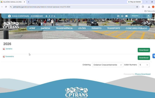Click the search magnifier icon
Viewport: 155px width, 98px height.
(x=149, y=16)
